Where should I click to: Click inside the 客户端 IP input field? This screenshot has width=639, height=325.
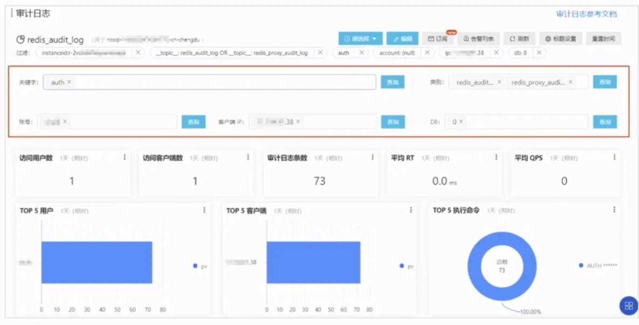pos(334,122)
